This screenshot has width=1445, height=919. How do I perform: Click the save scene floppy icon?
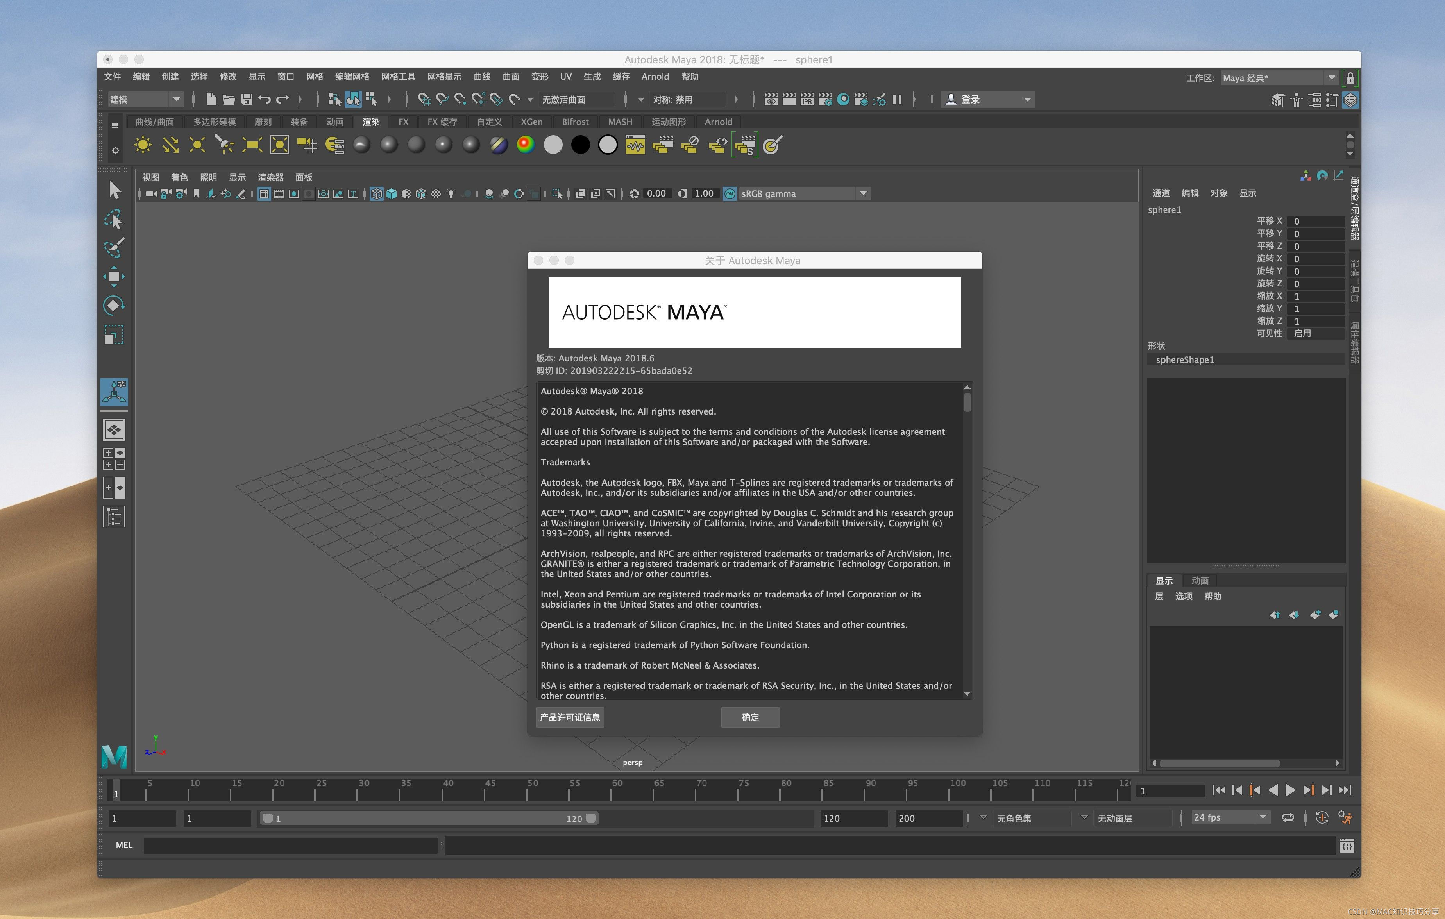coord(247,100)
